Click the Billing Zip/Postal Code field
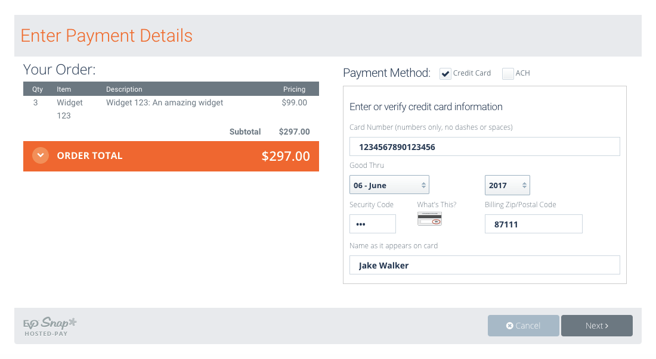The image size is (656, 359). pyautogui.click(x=533, y=224)
